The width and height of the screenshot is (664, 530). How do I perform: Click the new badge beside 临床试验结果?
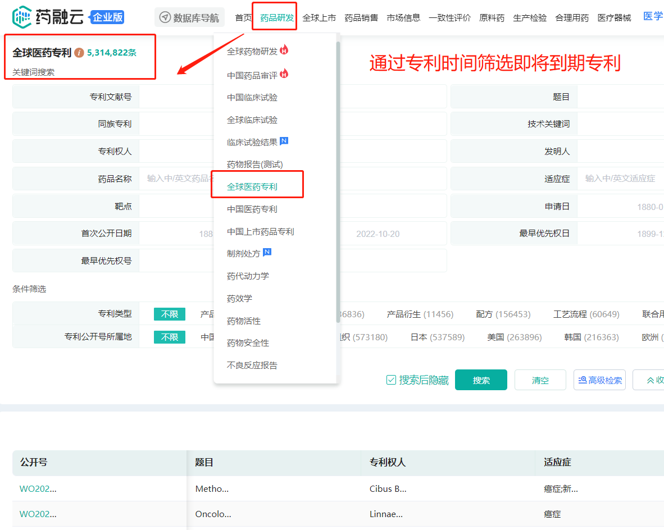click(284, 141)
